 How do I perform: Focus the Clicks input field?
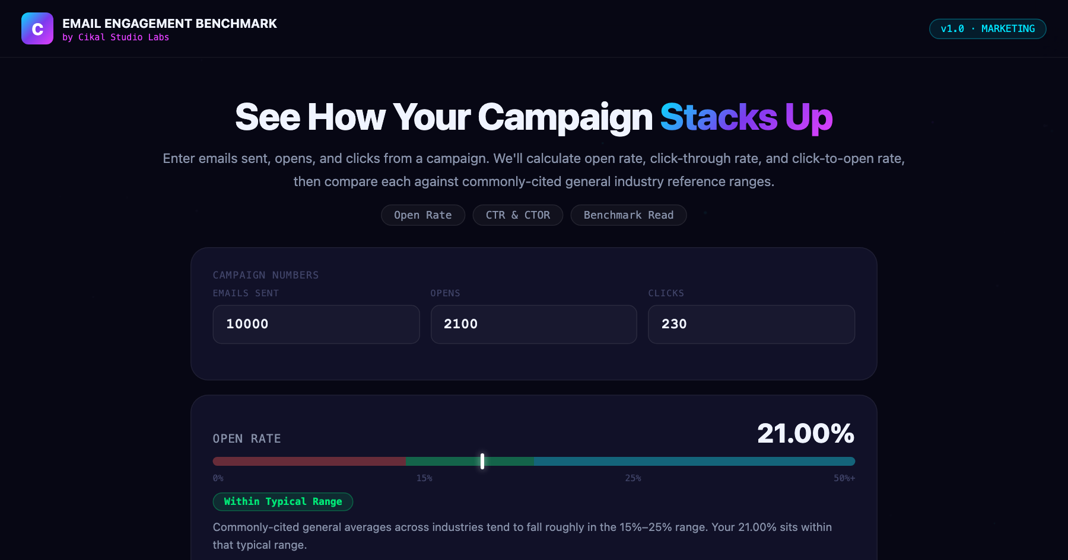751,324
